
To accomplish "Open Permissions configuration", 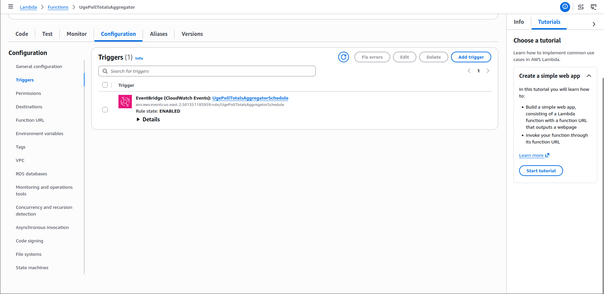I will (29, 93).
